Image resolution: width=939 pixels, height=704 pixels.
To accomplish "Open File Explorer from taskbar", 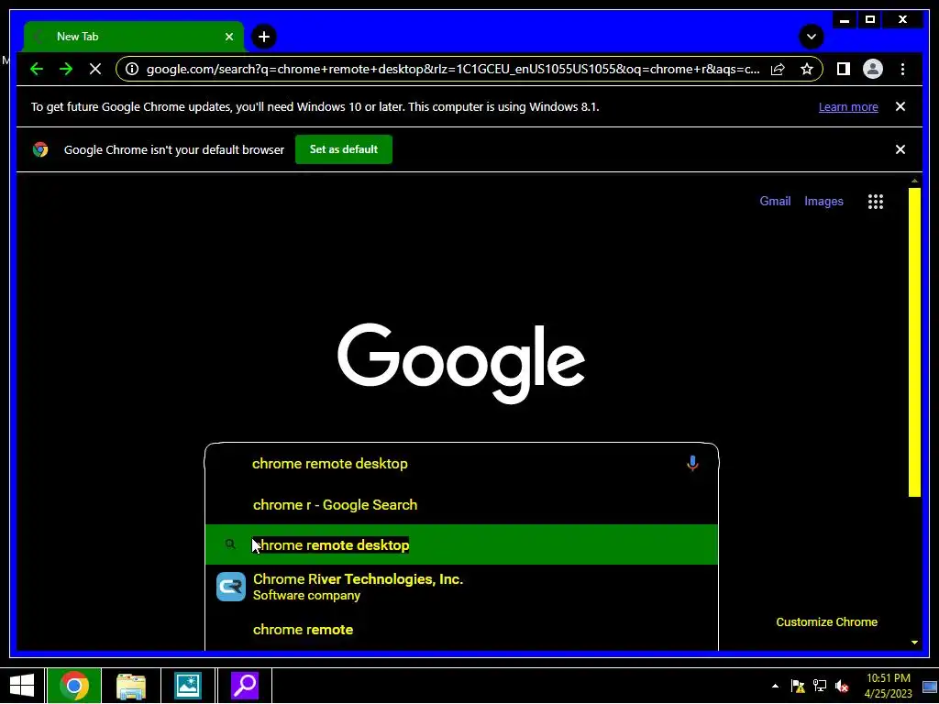I will (130, 686).
